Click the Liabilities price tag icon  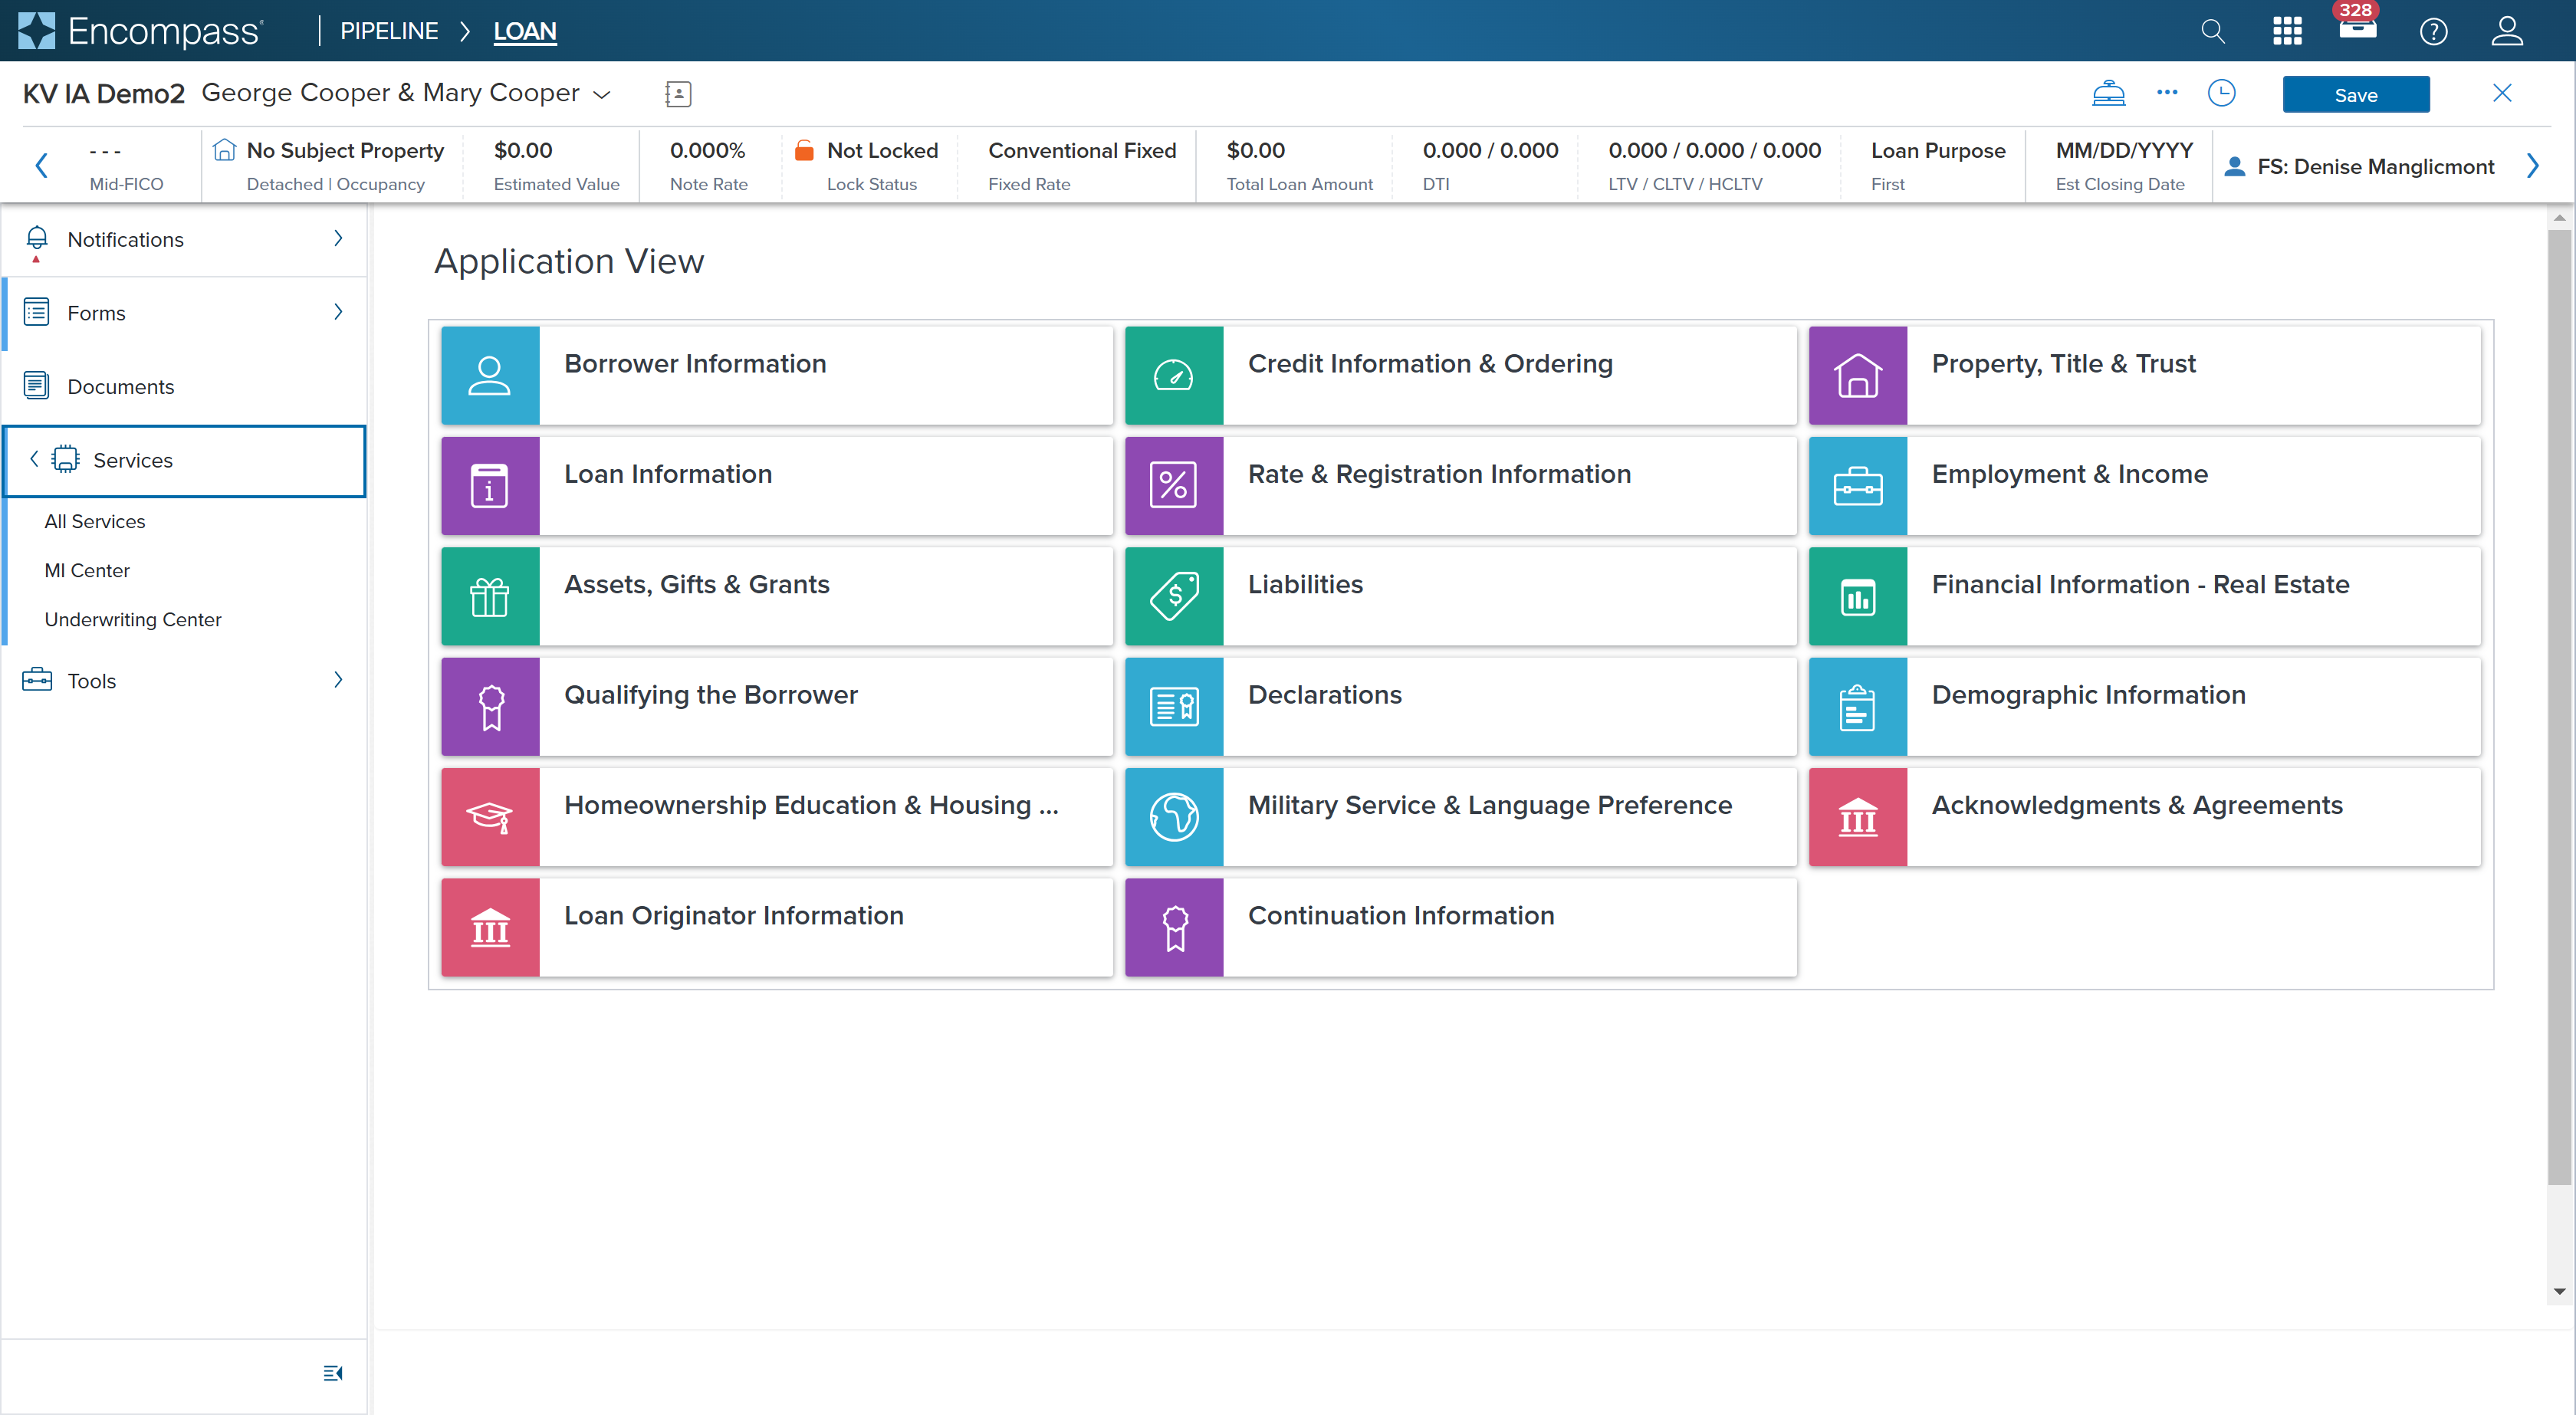(1174, 596)
